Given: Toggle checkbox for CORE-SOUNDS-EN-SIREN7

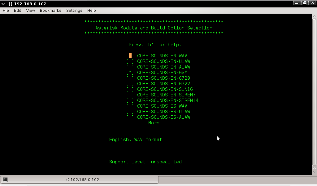Looking at the screenshot, I should tap(130, 95).
